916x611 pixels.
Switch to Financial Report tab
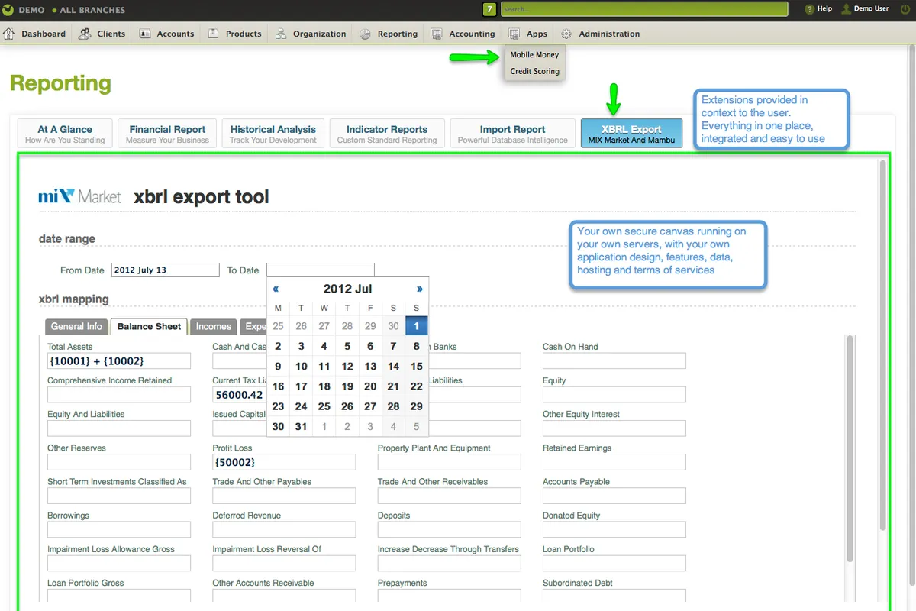pos(167,133)
